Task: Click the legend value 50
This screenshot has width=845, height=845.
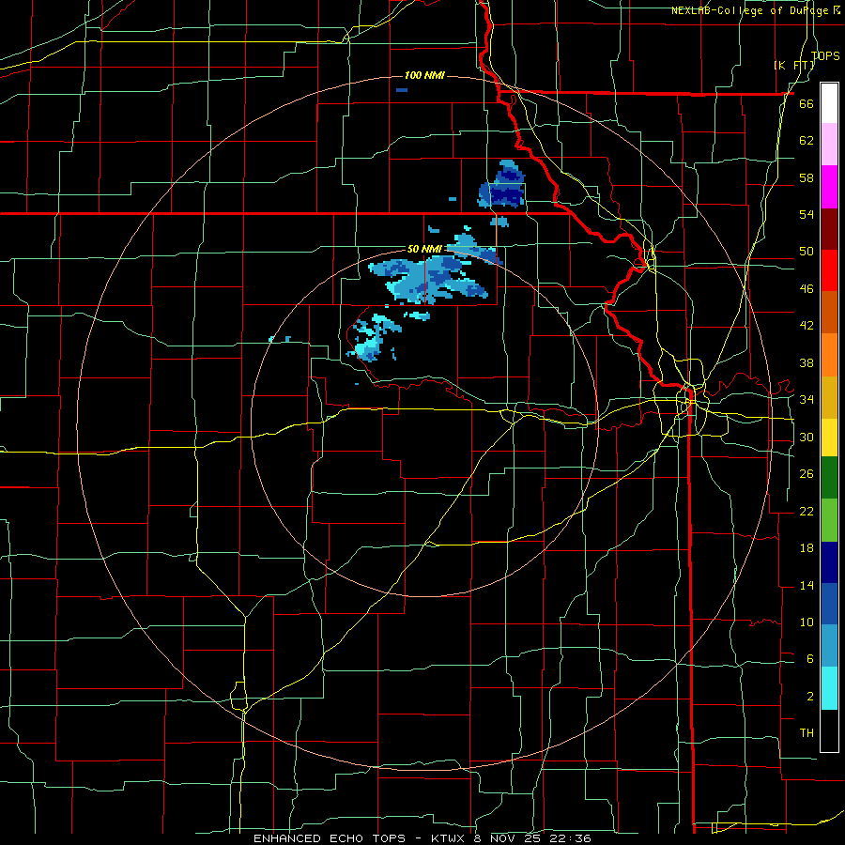Action: click(807, 252)
